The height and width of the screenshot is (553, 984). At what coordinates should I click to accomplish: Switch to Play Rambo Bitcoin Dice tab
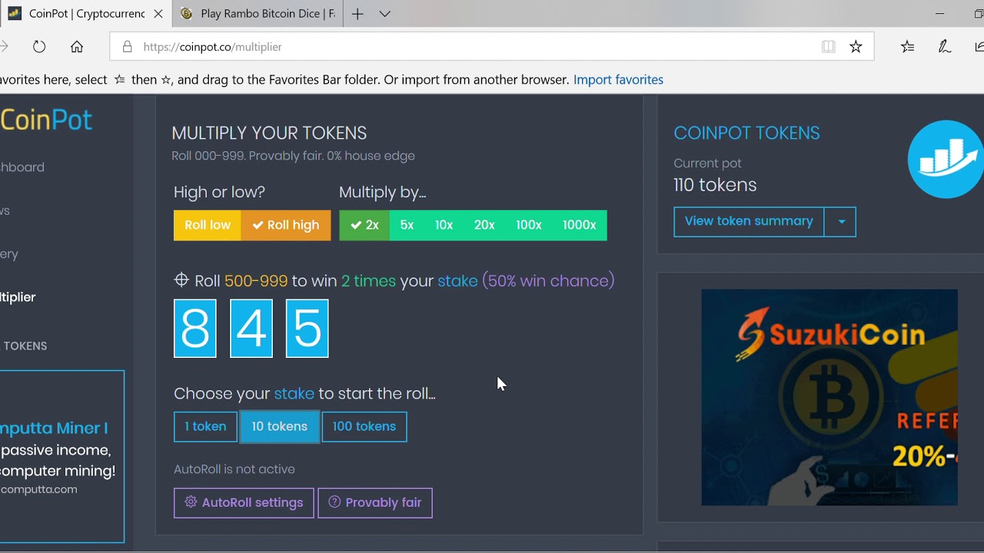click(258, 14)
